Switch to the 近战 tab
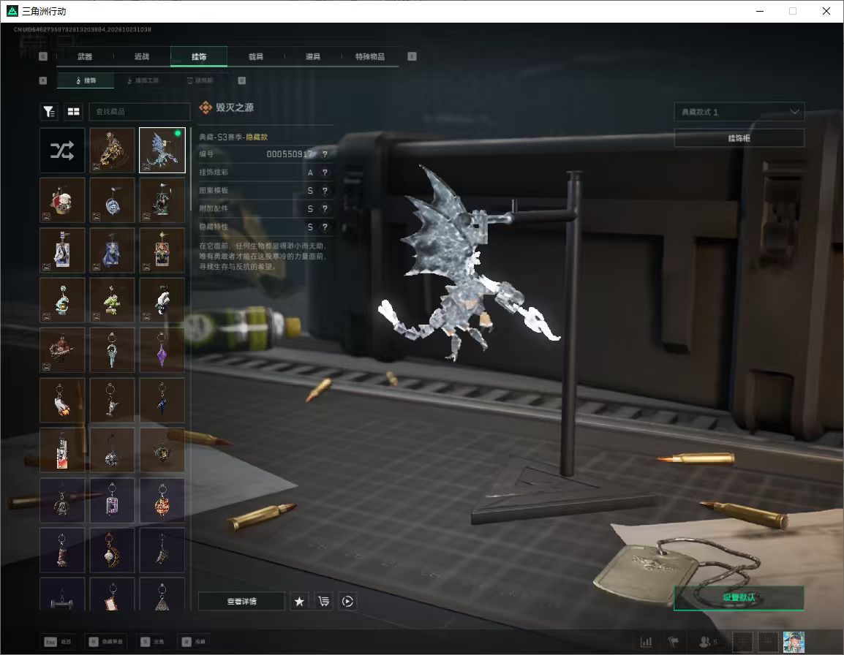This screenshot has height=655, width=844. (142, 56)
